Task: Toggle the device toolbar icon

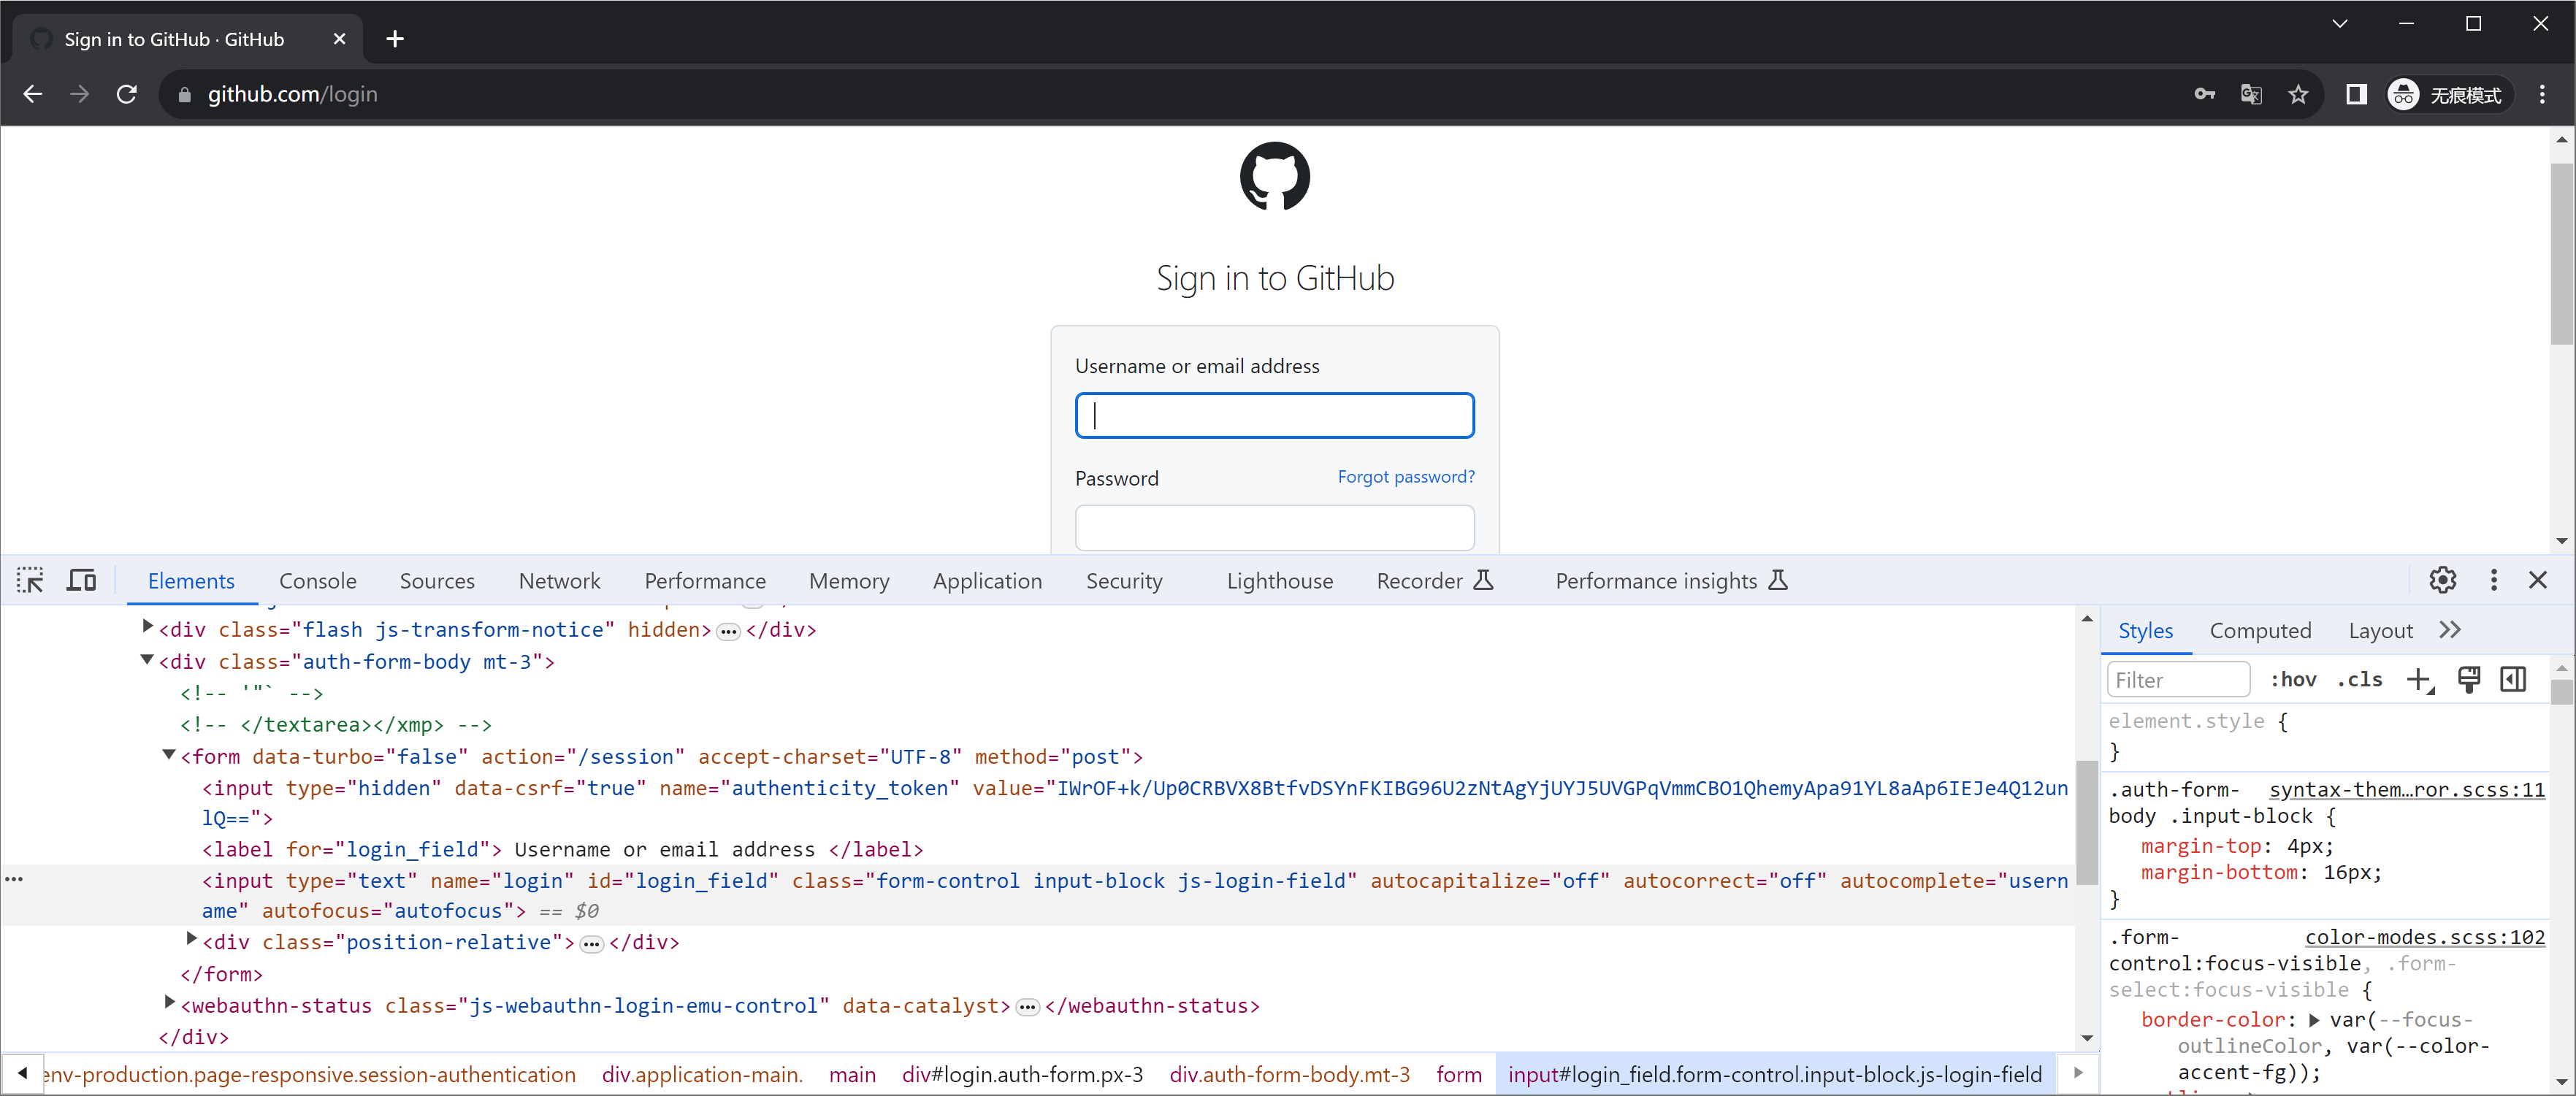Action: pos(81,580)
